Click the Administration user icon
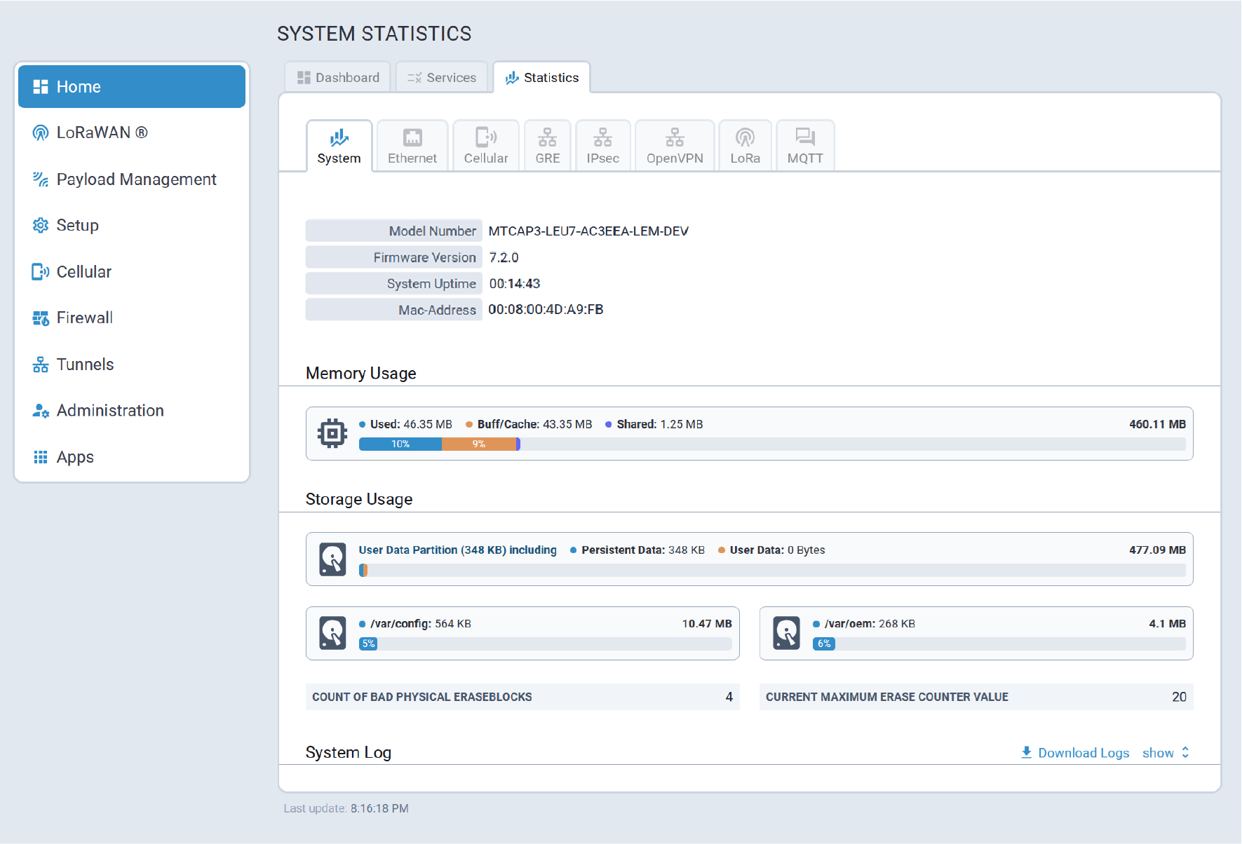The image size is (1242, 844). click(x=41, y=411)
